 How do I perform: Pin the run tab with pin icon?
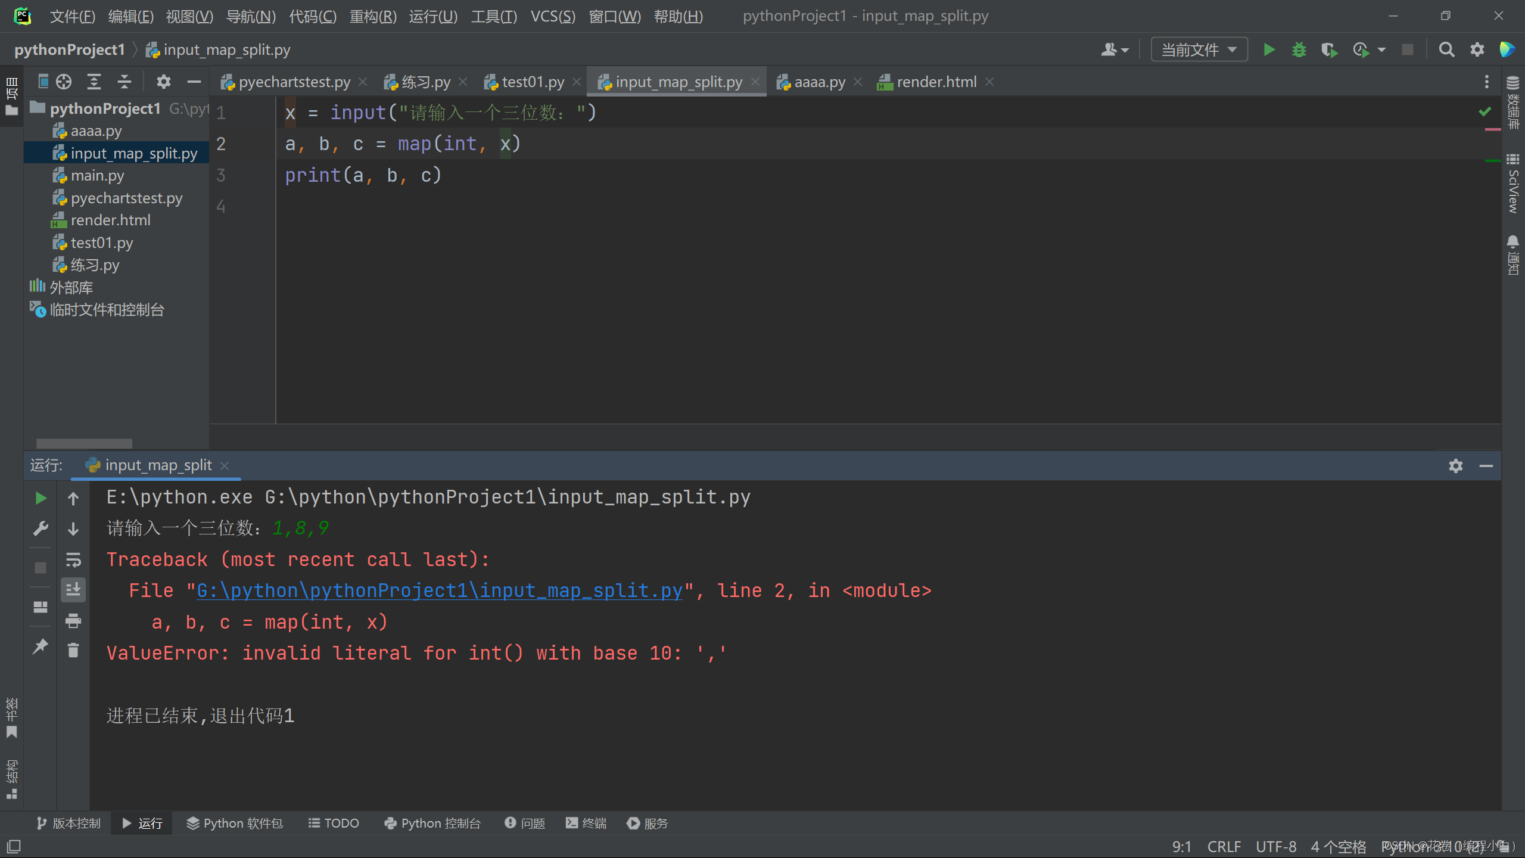click(x=40, y=646)
